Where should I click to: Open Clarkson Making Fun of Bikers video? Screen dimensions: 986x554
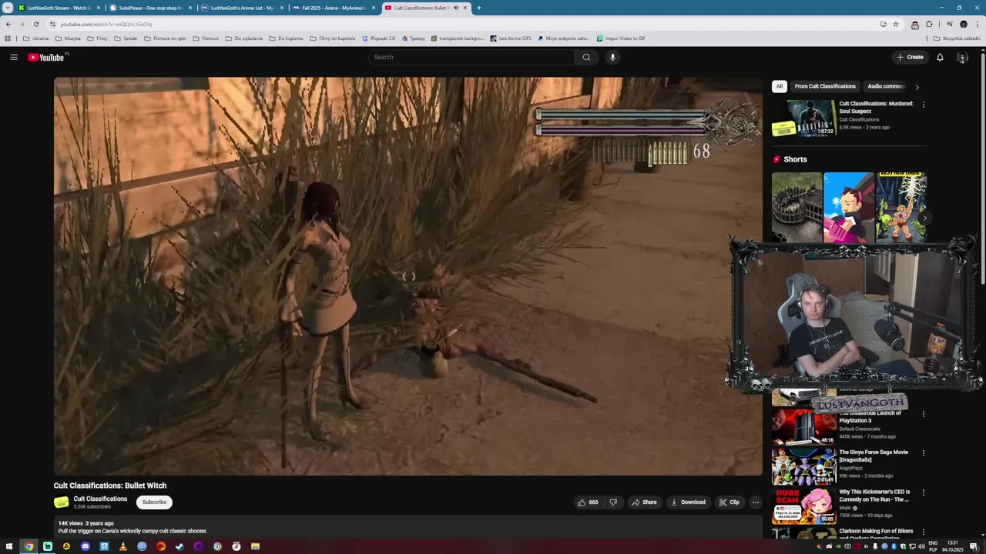[877, 532]
